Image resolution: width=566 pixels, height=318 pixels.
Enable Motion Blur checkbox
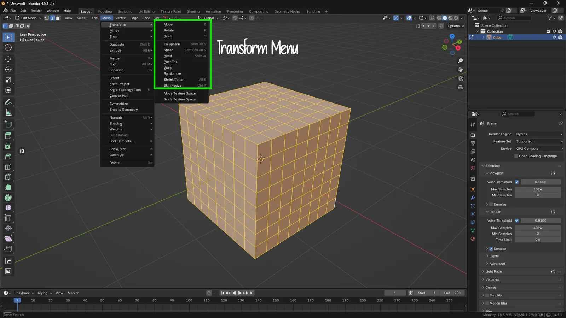click(x=487, y=303)
